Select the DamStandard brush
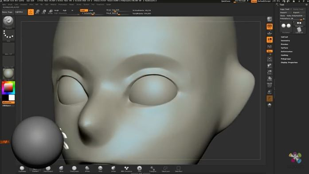 [48, 169]
